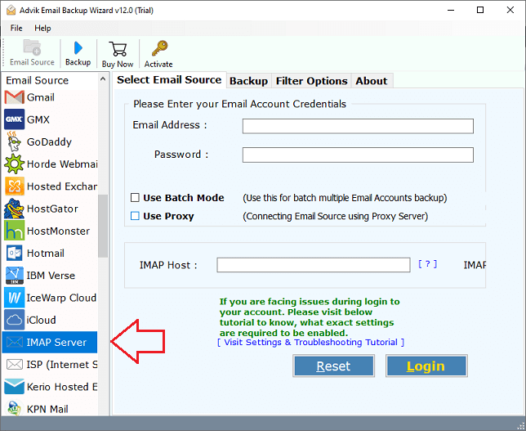Screen dimensions: 526x431
Task: Collapse the Email Source list arrow
Action: coord(103,79)
